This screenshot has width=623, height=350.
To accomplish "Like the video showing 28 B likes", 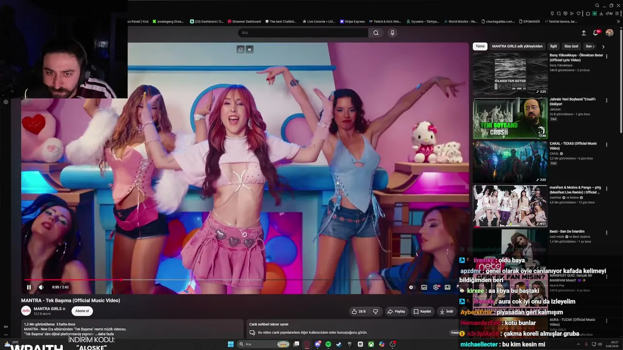I will pos(359,311).
